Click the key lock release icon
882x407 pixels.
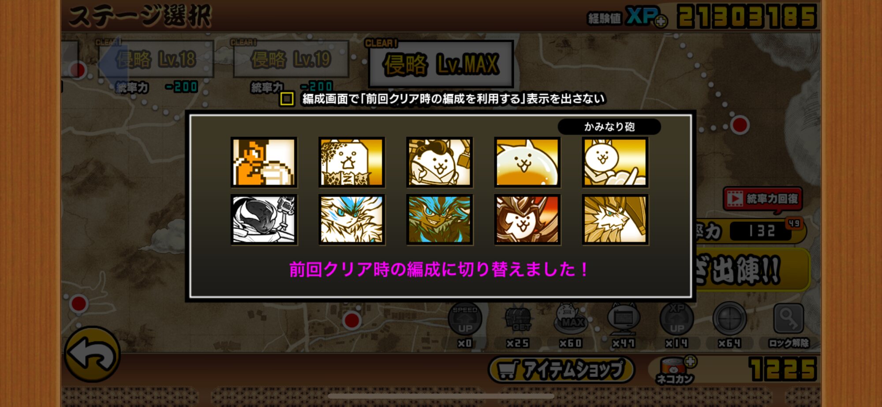pyautogui.click(x=789, y=319)
